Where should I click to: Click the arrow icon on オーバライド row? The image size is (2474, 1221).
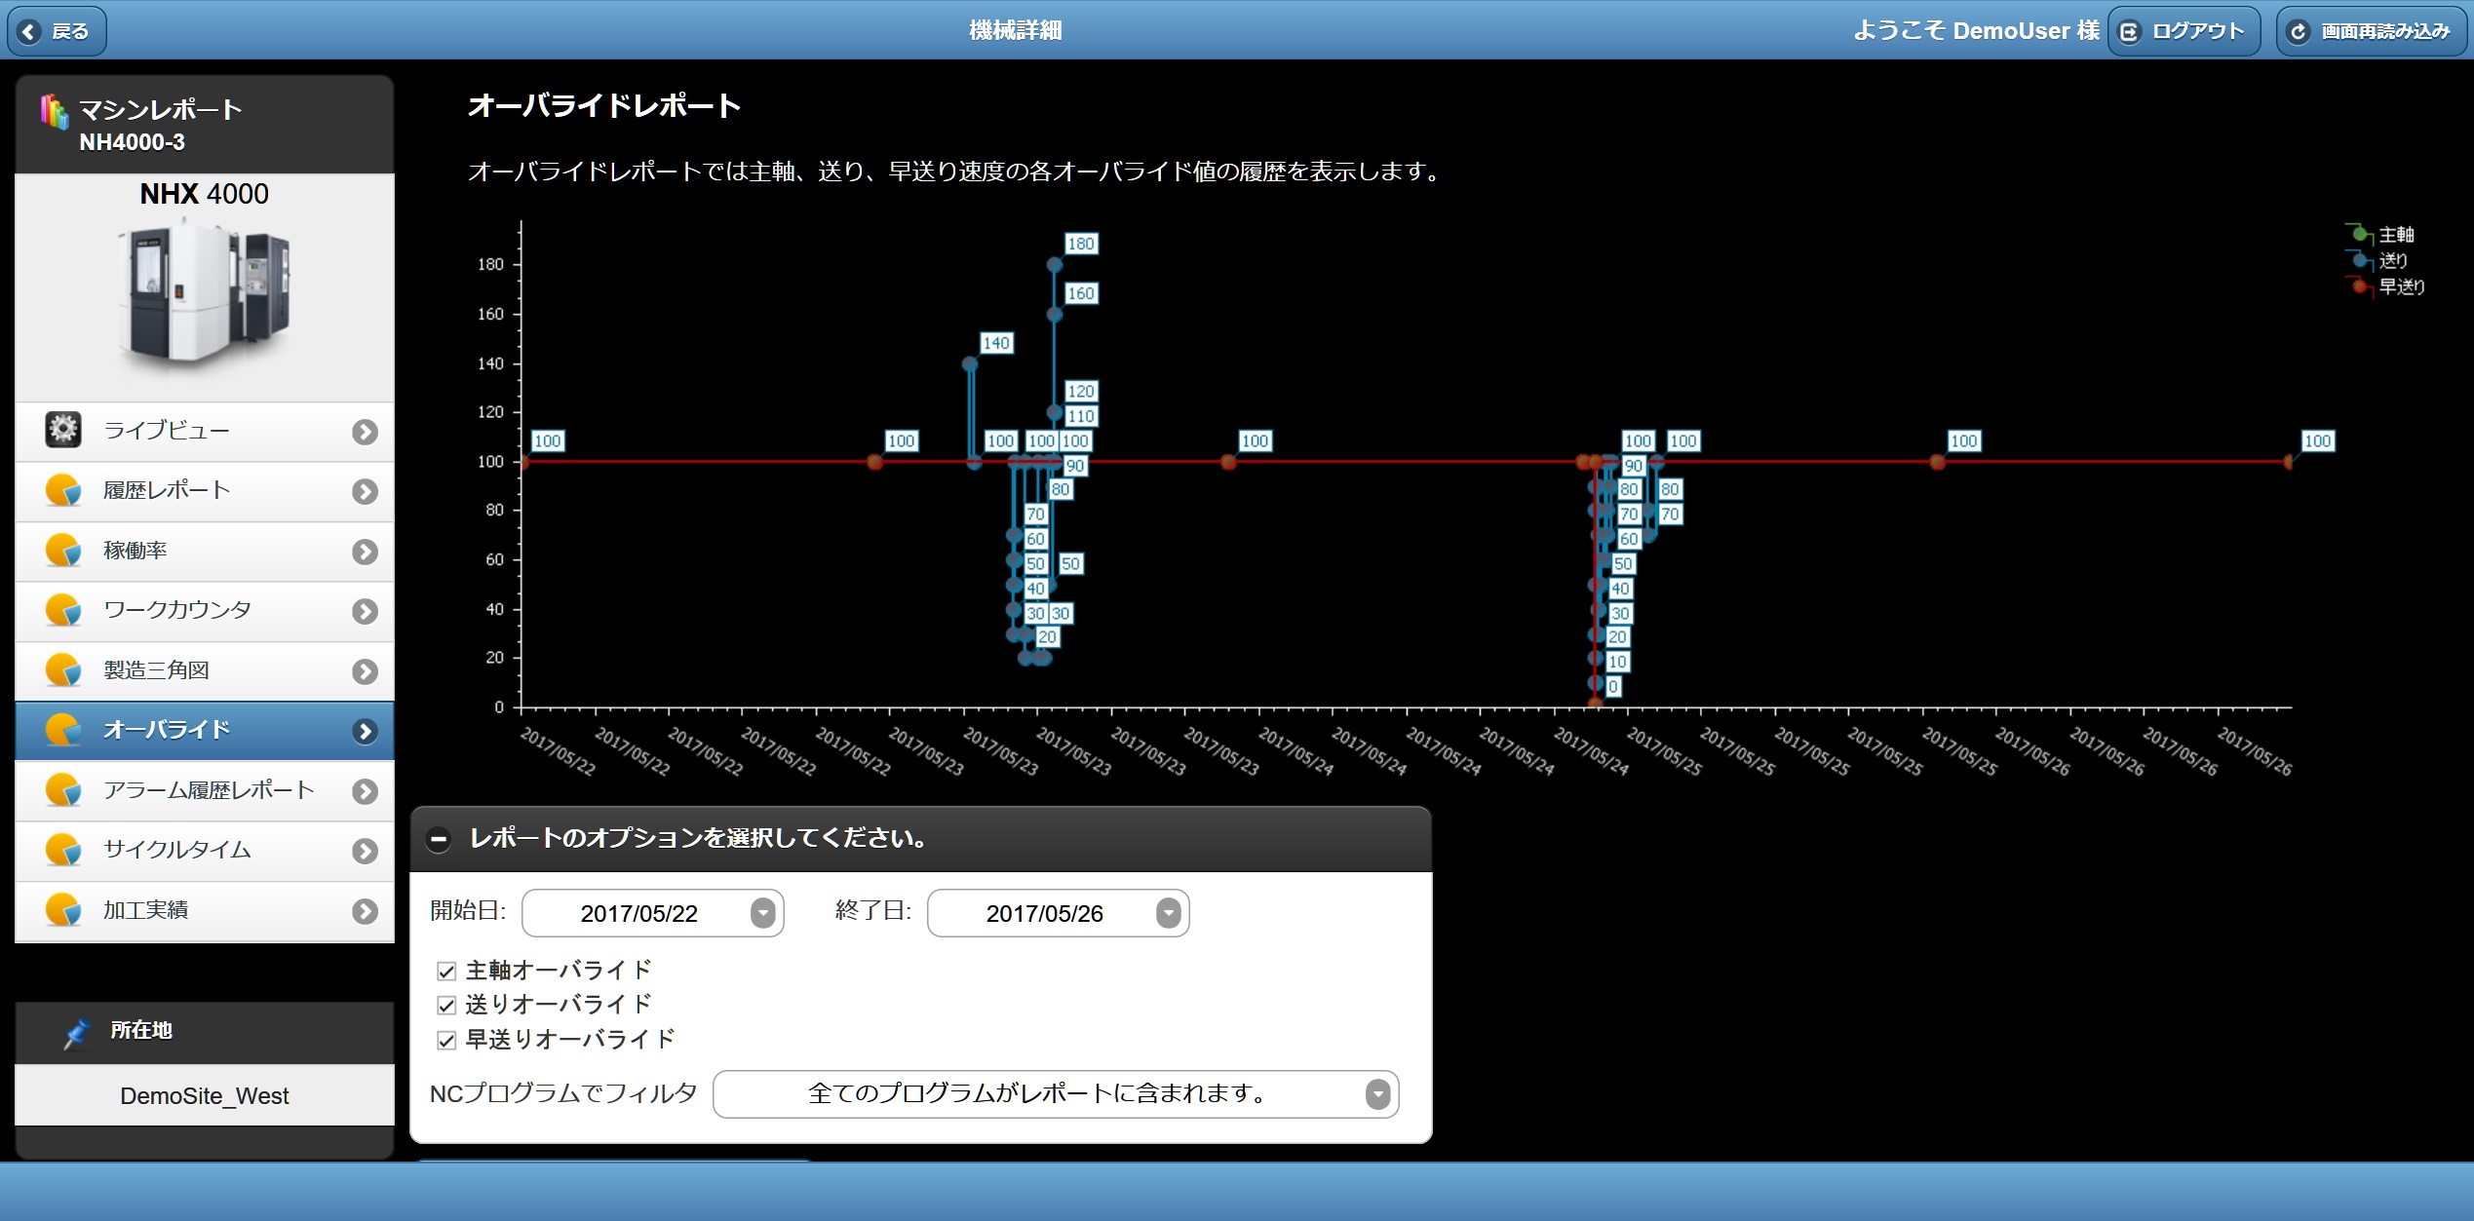(366, 732)
